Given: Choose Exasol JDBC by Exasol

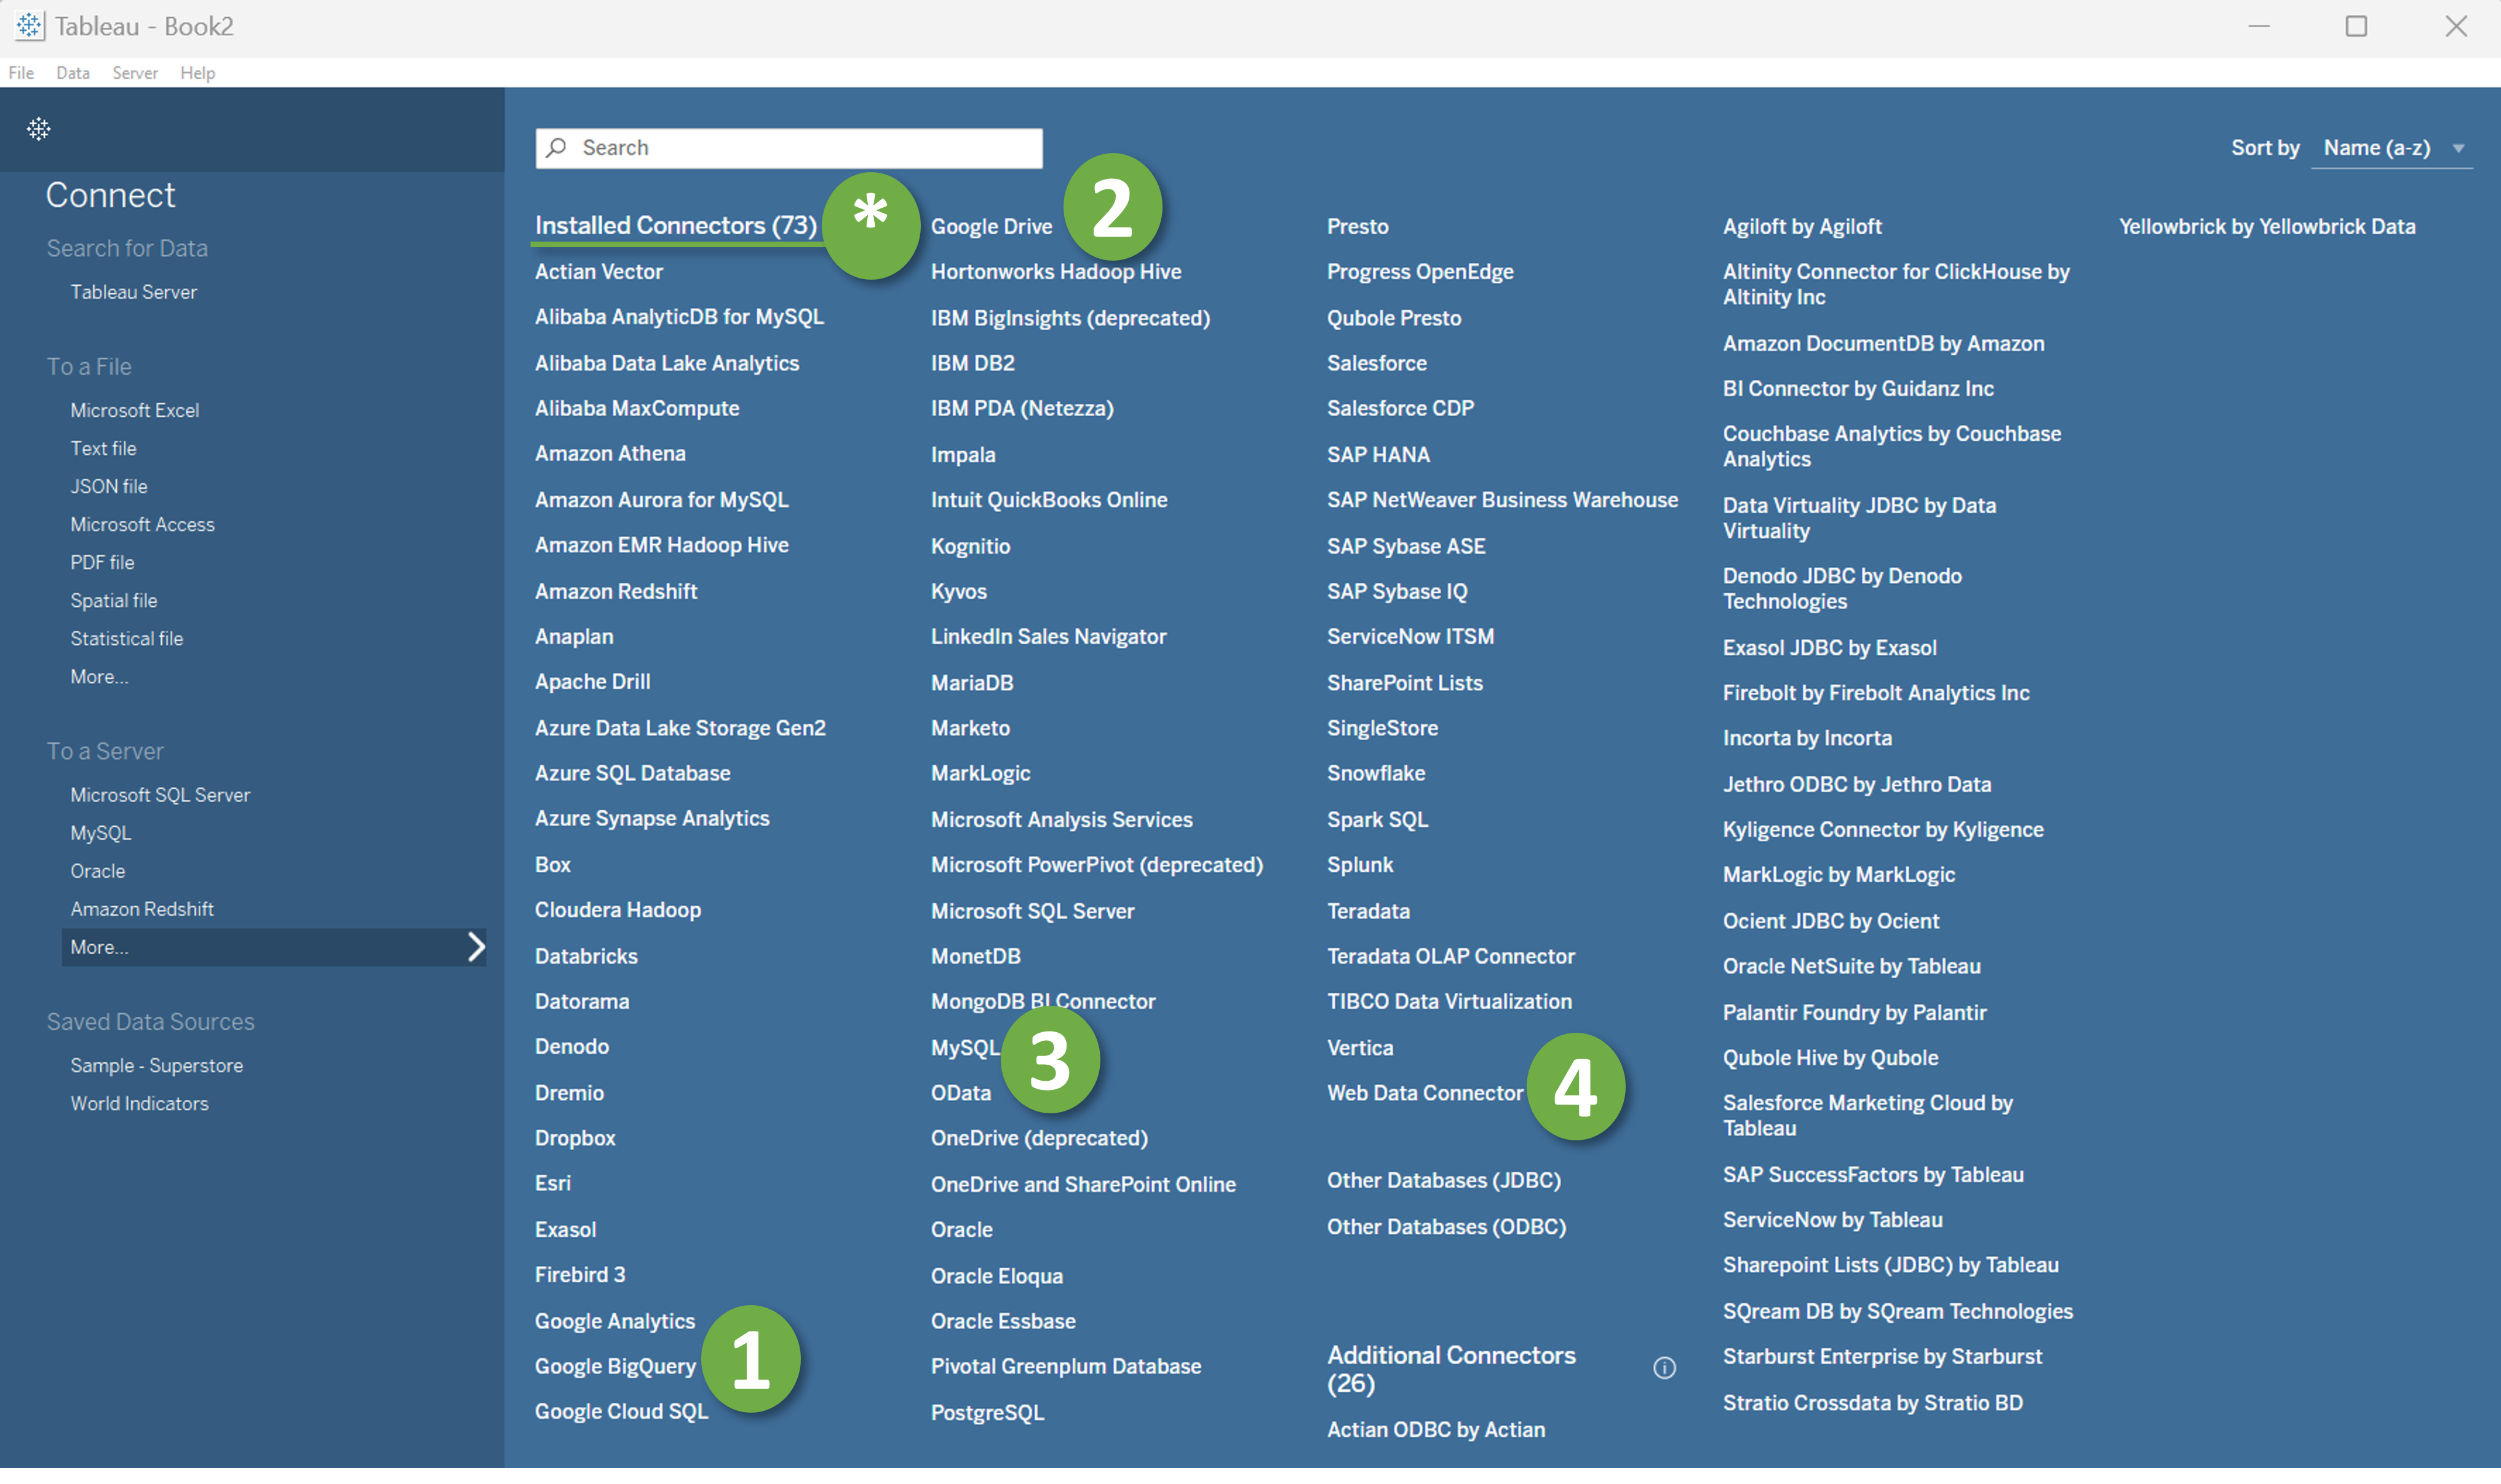Looking at the screenshot, I should tap(1829, 648).
